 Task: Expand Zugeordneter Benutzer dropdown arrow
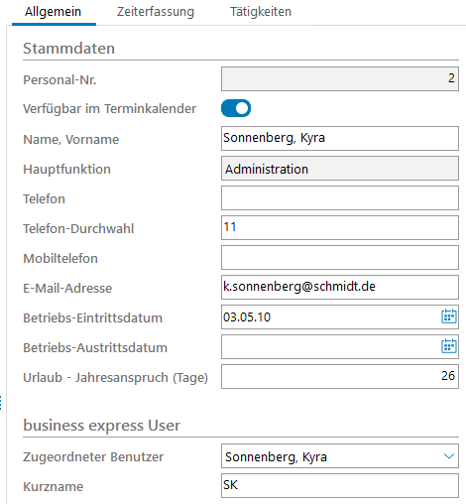pyautogui.click(x=448, y=456)
